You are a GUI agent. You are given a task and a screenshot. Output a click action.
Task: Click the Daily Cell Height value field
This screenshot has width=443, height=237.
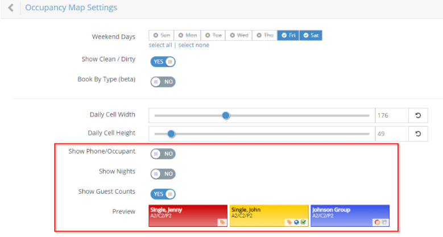(x=391, y=134)
